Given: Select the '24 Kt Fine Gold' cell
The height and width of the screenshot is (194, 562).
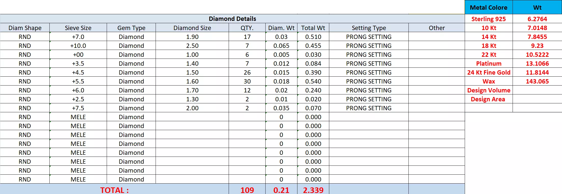Looking at the screenshot, I should (489, 72).
